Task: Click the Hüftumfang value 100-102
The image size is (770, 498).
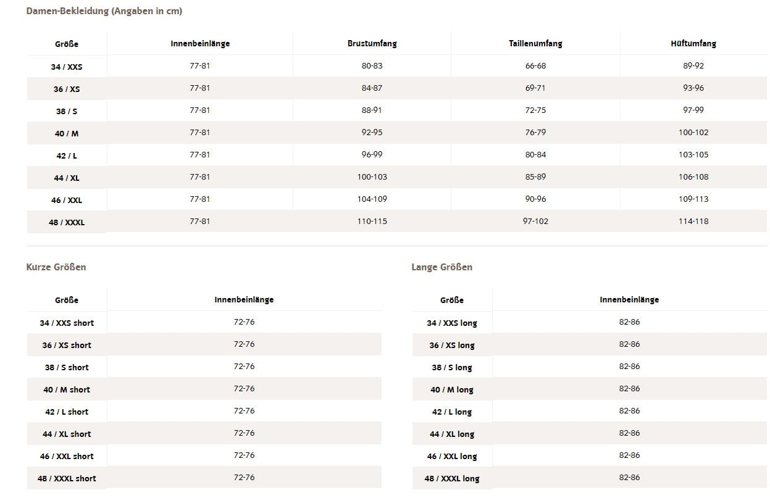Action: (x=693, y=132)
